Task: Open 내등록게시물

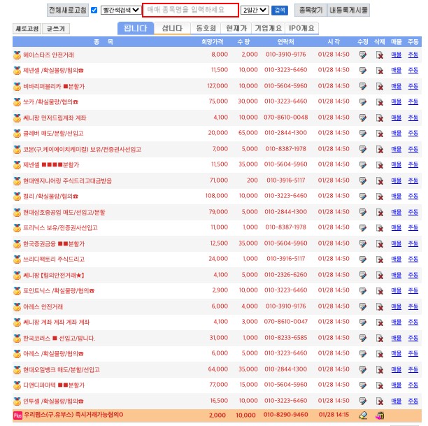Action: (348, 10)
